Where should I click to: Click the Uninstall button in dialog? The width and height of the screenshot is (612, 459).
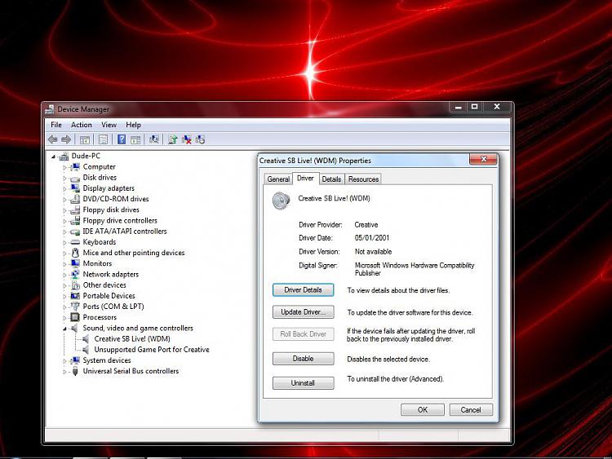pos(304,383)
